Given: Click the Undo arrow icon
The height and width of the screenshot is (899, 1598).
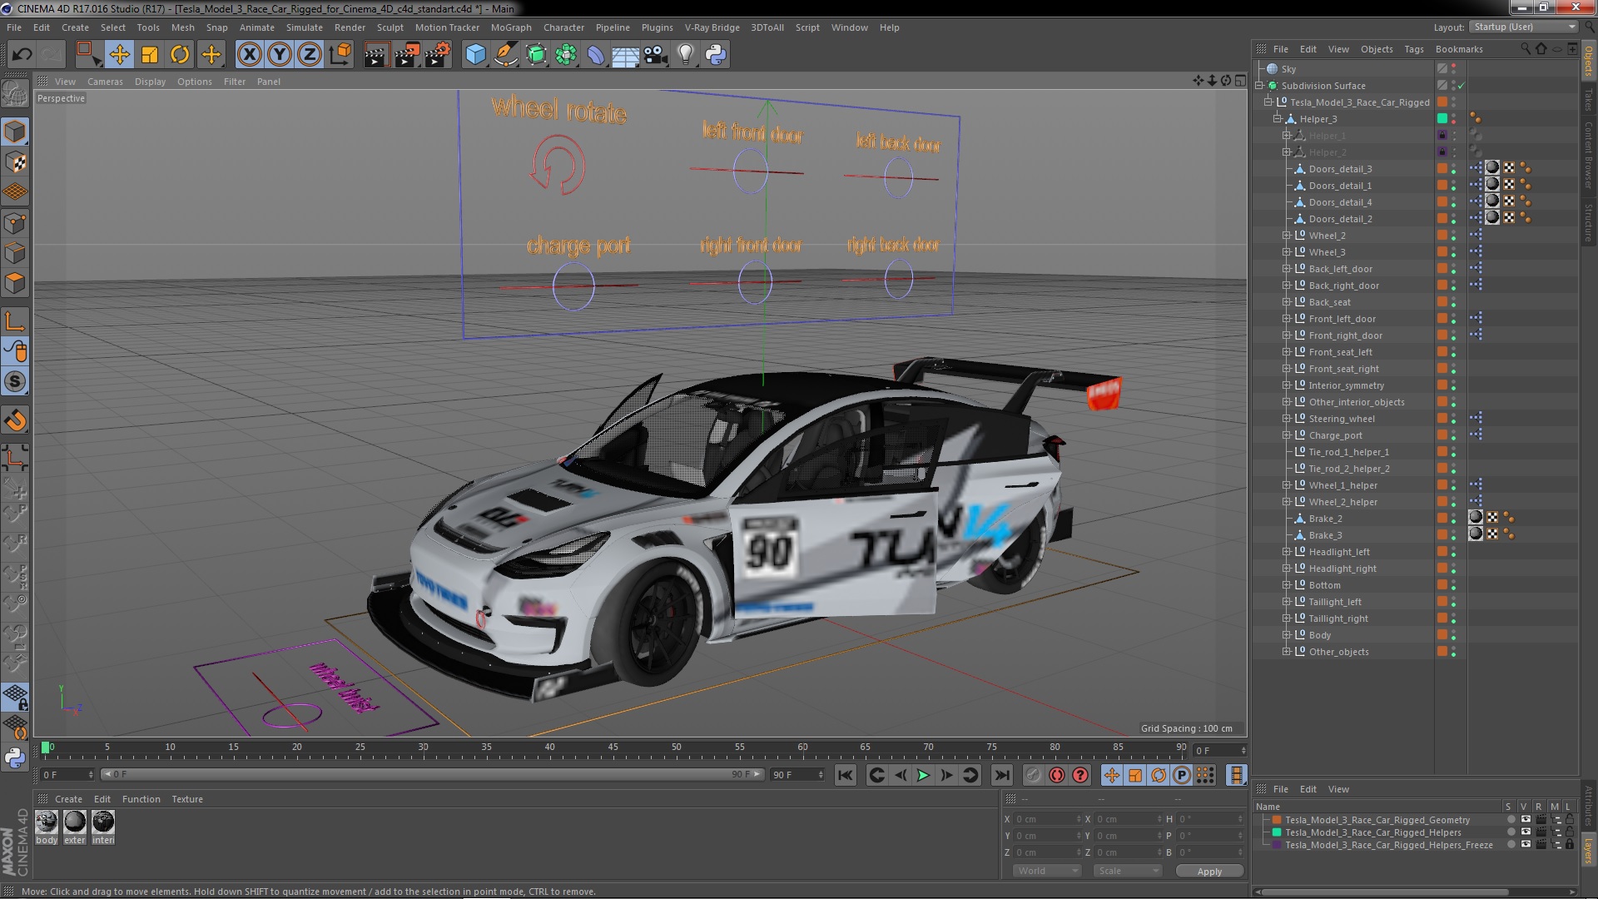Looking at the screenshot, I should pyautogui.click(x=22, y=55).
